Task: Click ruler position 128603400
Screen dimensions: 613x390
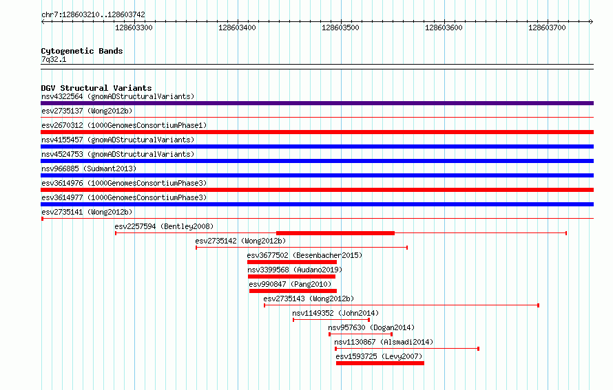Action: 237,28
